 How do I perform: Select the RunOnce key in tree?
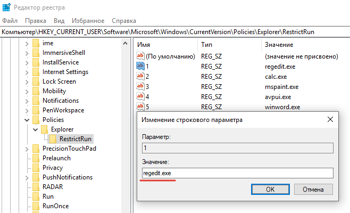click(55, 206)
